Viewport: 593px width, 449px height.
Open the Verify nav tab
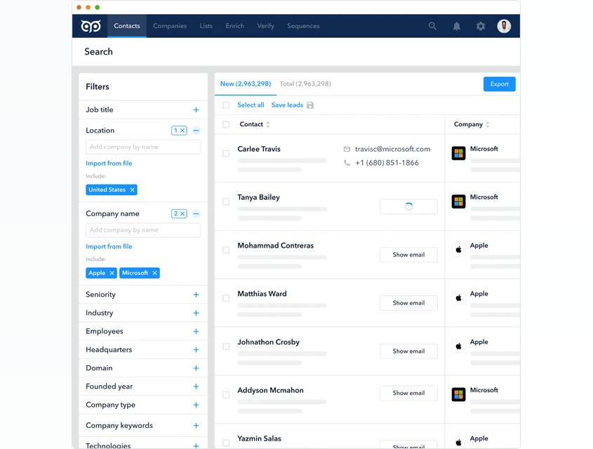(265, 26)
